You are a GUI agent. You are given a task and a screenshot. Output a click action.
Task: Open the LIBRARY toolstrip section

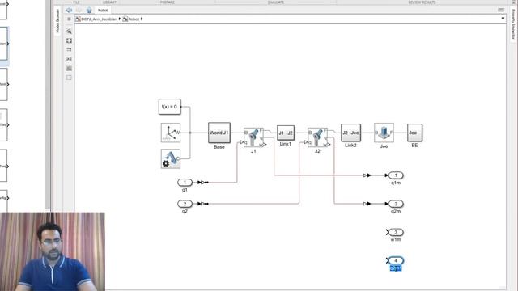click(109, 2)
